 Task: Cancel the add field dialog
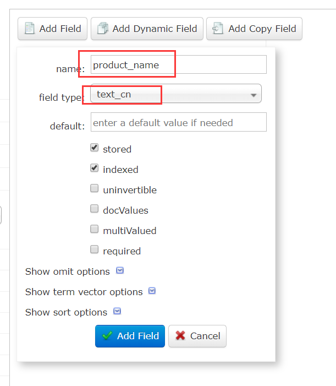click(x=197, y=336)
